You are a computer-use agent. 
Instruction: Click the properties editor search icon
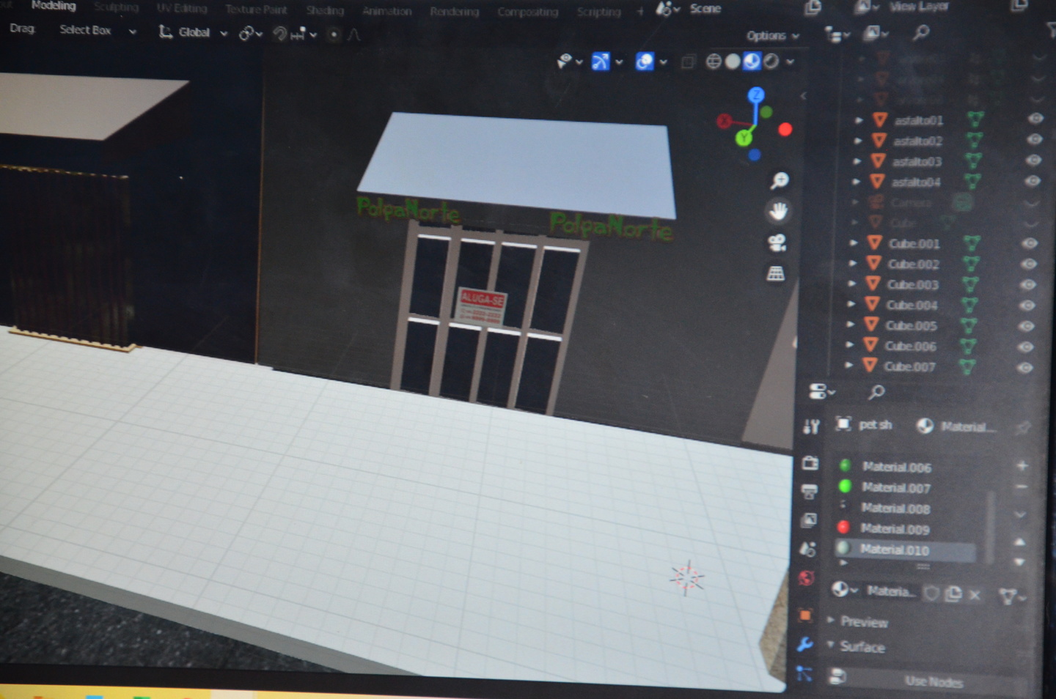click(x=876, y=392)
